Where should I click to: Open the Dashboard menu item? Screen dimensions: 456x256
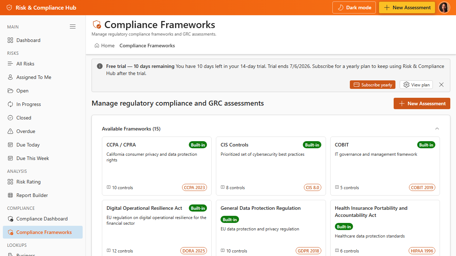click(43, 40)
